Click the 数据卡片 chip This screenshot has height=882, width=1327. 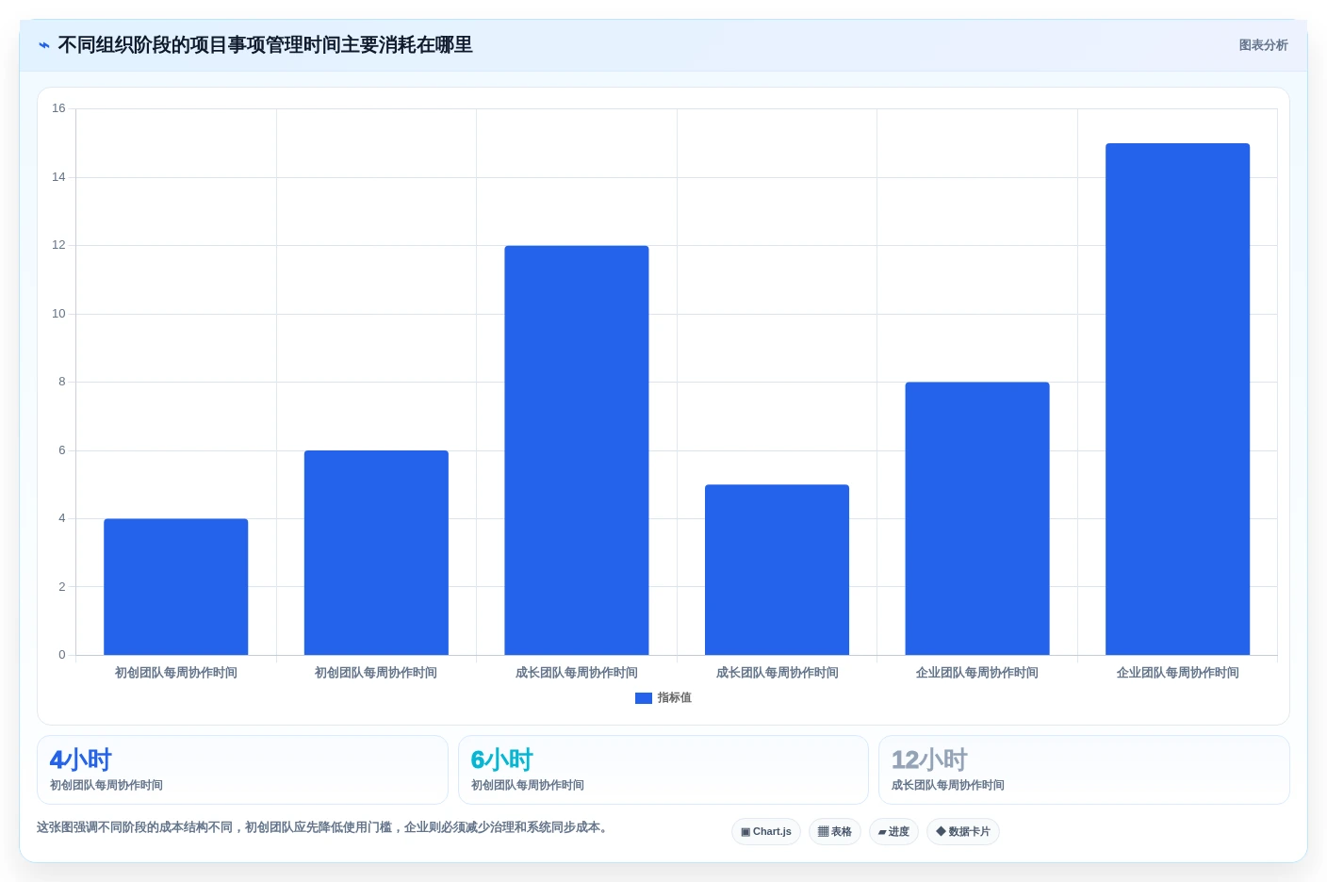(963, 831)
